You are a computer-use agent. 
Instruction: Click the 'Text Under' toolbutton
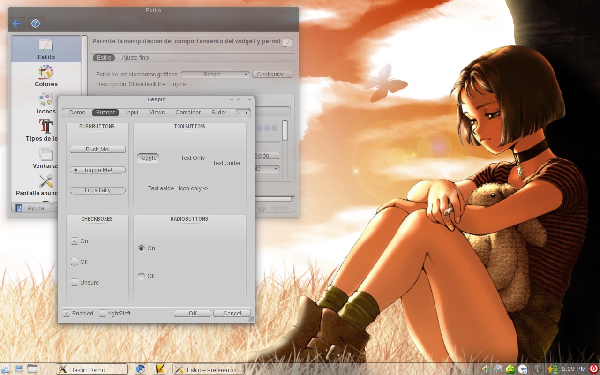click(x=226, y=163)
